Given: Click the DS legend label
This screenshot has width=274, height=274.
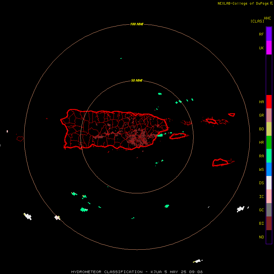Looking at the screenshot, I should coord(261,183).
